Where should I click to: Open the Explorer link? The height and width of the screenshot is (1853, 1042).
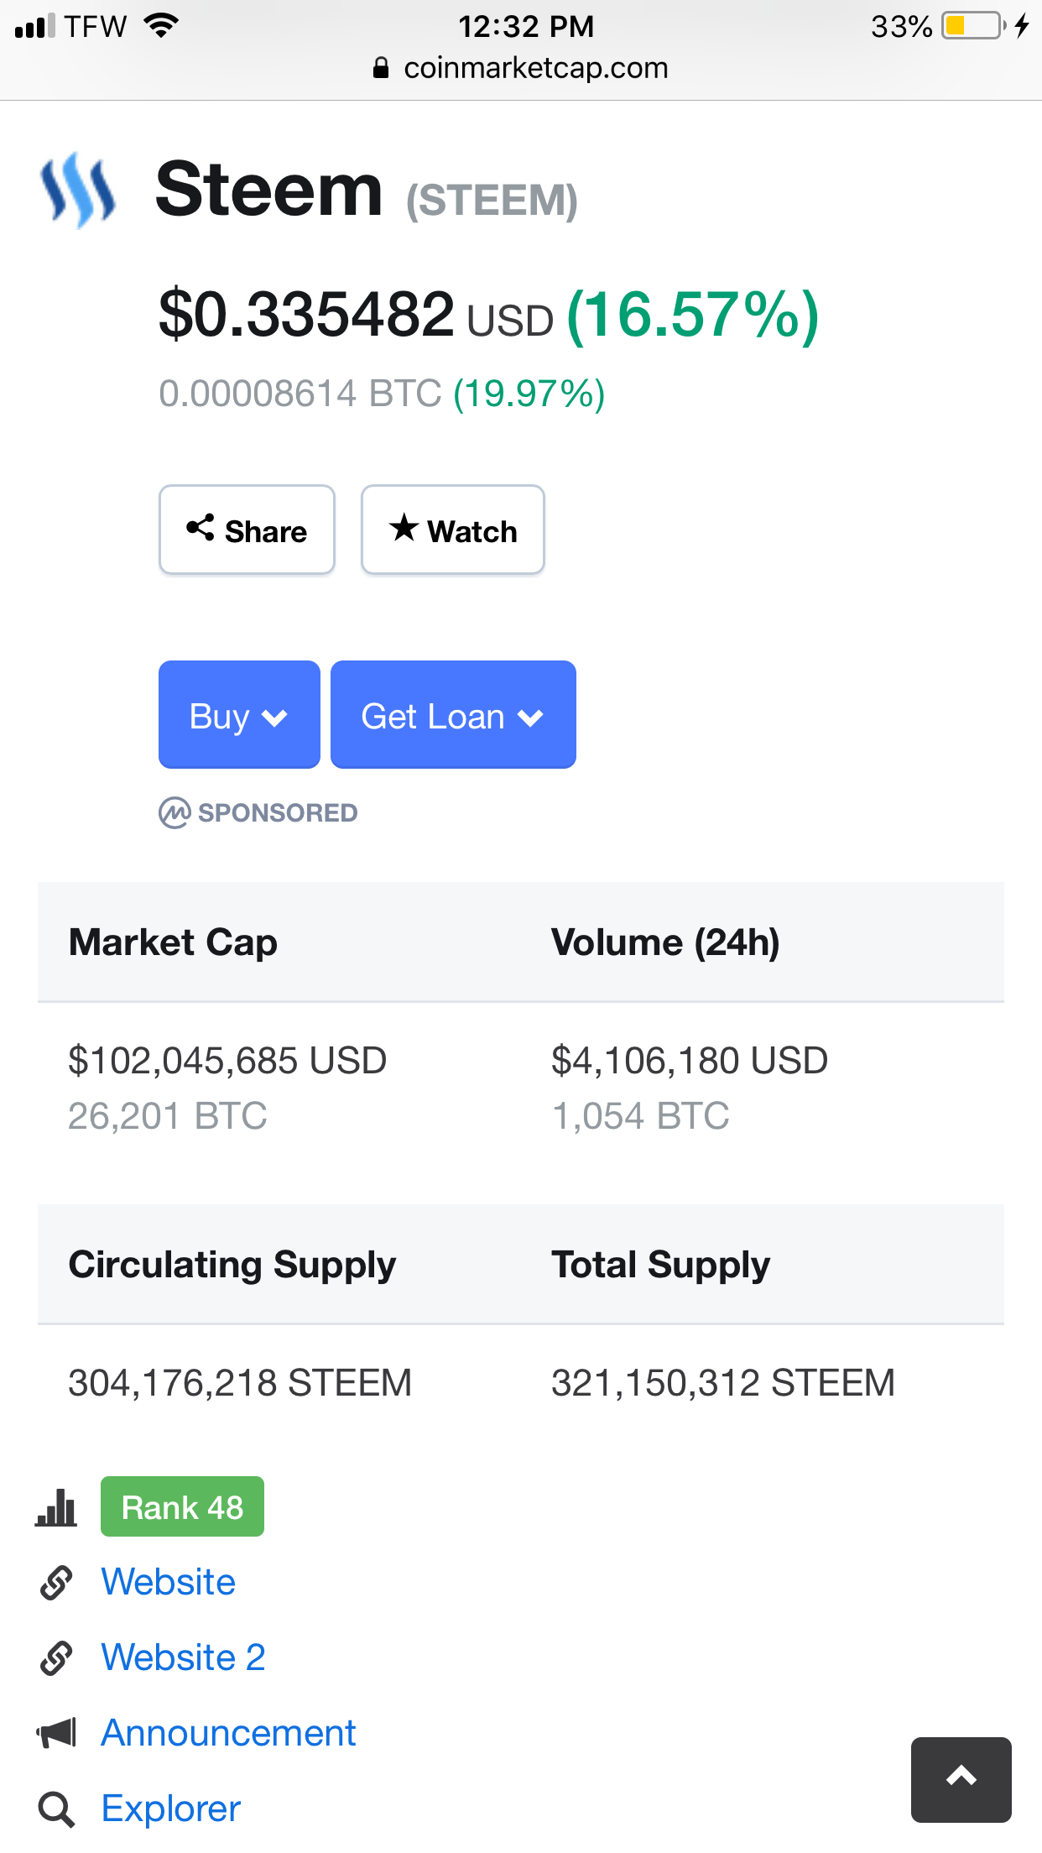[170, 1809]
